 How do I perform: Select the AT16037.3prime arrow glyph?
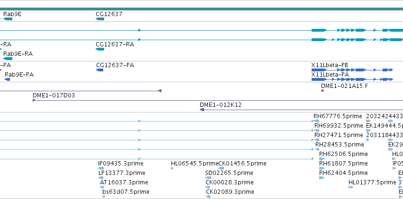coord(102,187)
